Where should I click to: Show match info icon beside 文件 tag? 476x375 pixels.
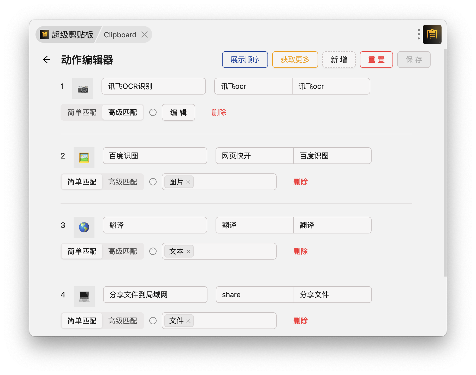[x=153, y=321]
